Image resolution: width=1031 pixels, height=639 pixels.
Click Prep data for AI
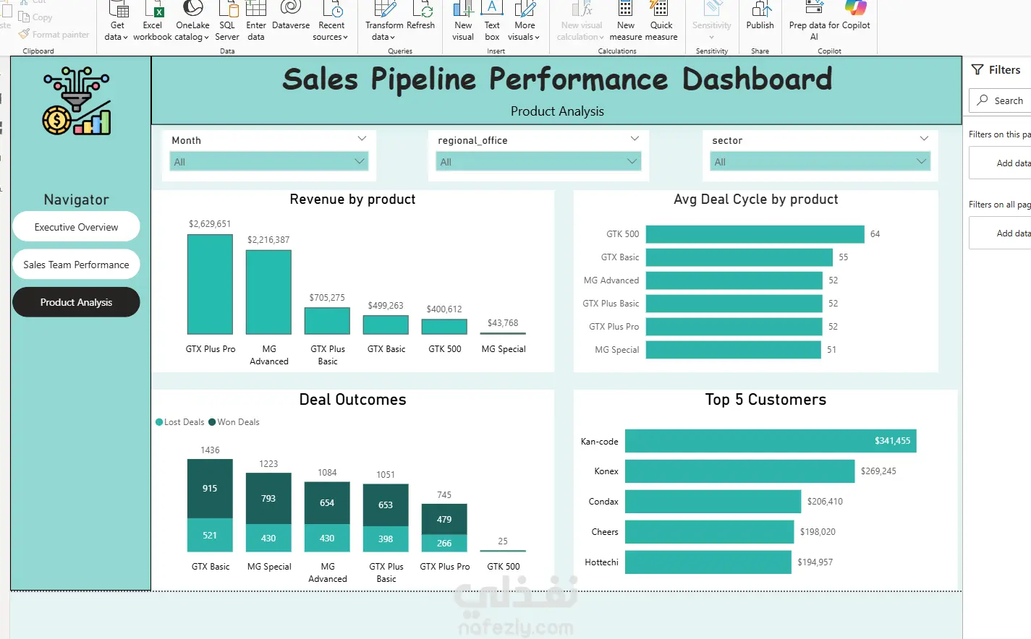(x=814, y=21)
